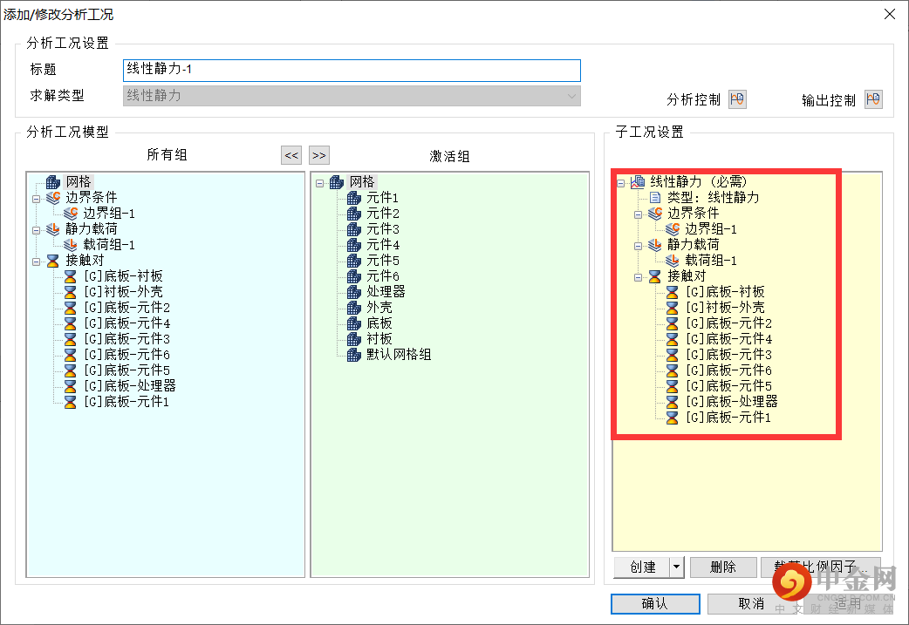
Task: Open the 分析控制 settings icon
Action: 737,99
